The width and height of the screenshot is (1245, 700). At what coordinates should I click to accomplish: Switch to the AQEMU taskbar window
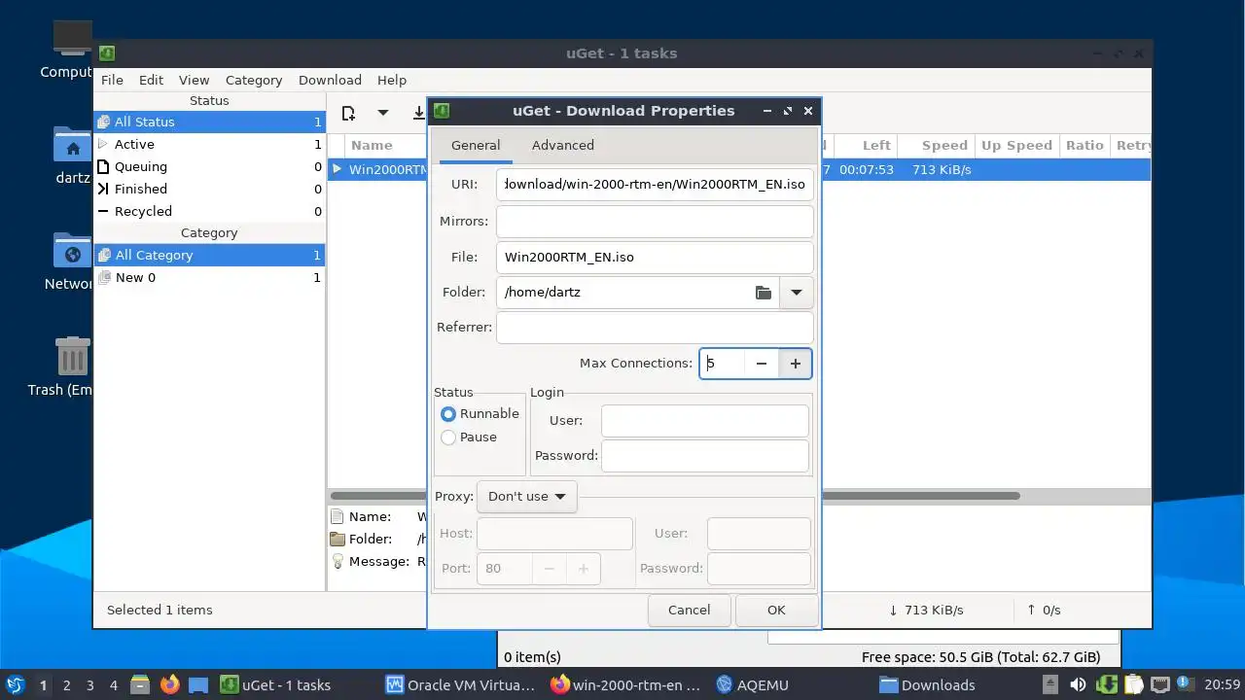(x=754, y=685)
